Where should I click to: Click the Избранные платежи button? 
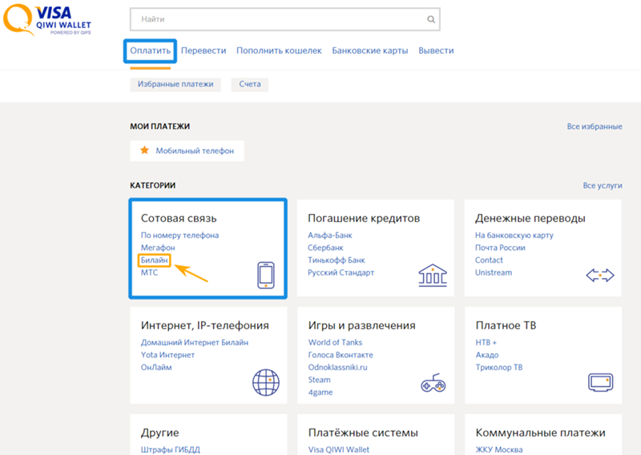click(175, 84)
